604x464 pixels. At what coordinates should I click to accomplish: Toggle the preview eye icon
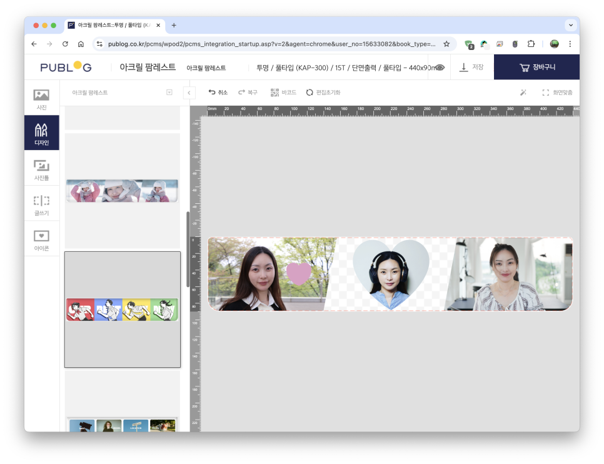[440, 68]
